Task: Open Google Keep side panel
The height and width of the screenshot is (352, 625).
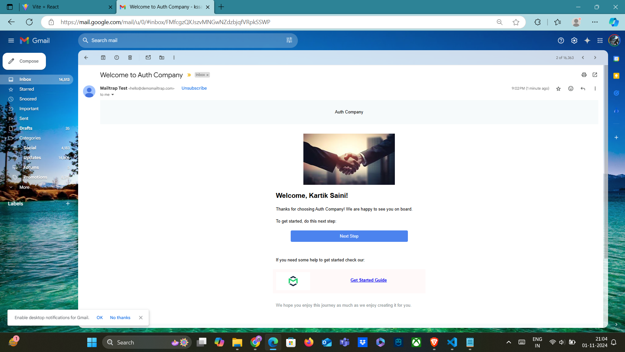Action: pos(616,76)
